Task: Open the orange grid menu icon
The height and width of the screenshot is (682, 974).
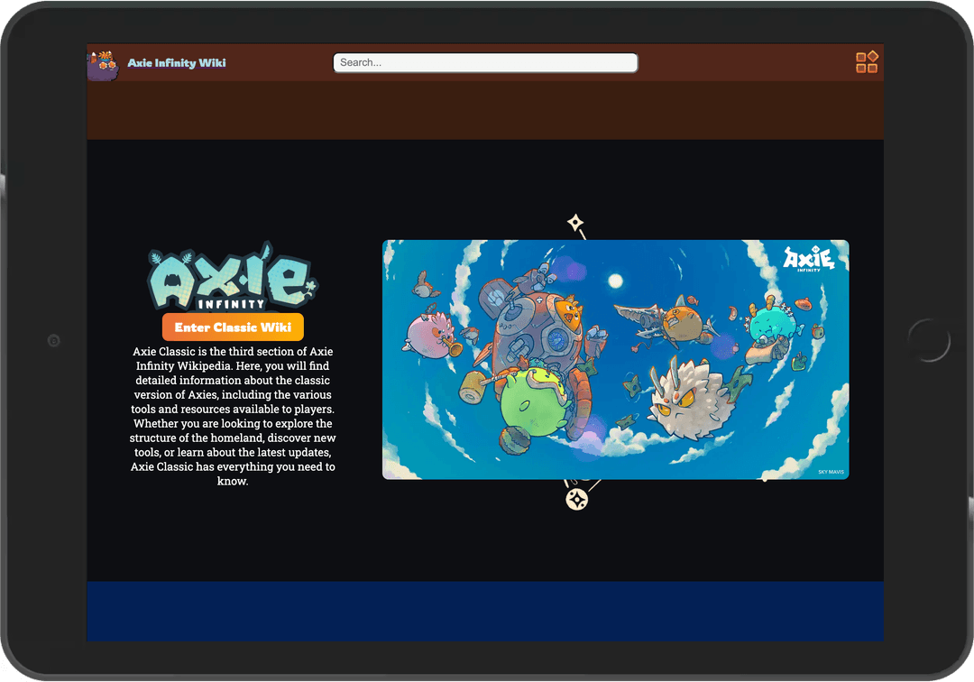Action: [867, 62]
